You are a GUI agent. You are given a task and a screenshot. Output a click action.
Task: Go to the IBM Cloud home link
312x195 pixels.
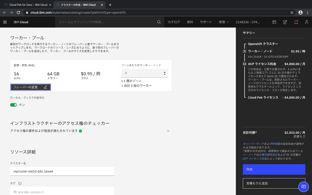[21, 22]
